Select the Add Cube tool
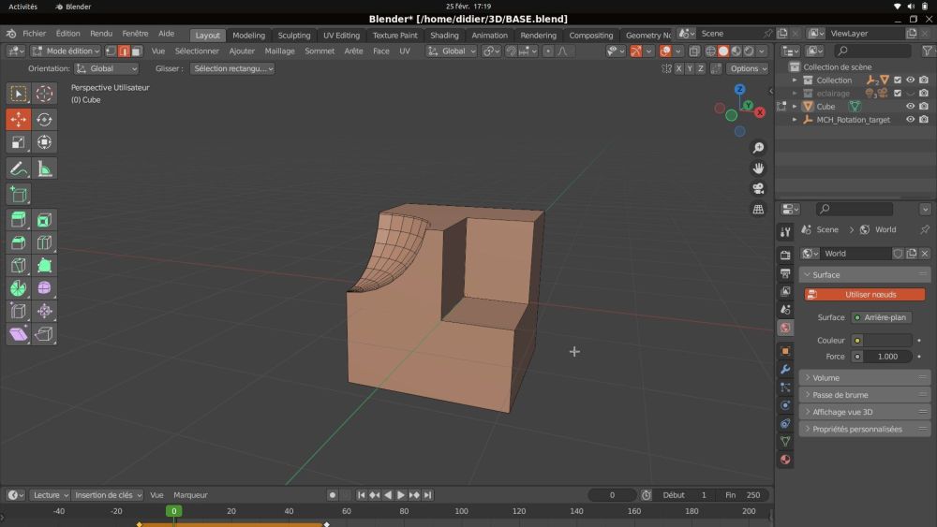937x527 pixels. 18,194
